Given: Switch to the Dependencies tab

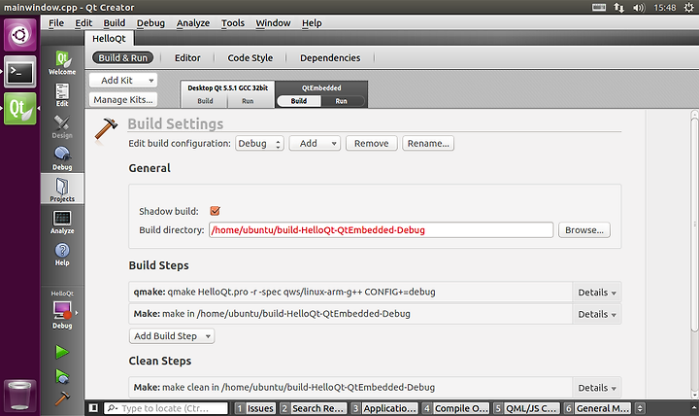Looking at the screenshot, I should coord(330,57).
